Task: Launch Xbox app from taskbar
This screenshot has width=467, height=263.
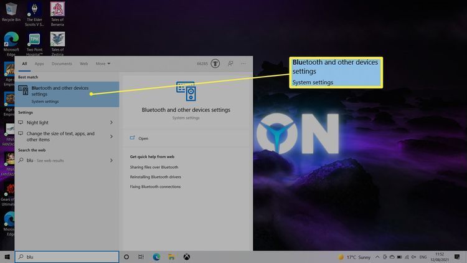Action: (x=186, y=257)
